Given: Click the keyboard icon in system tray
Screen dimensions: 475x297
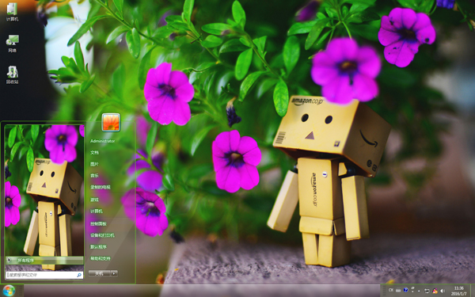Looking at the screenshot, I should [x=398, y=291].
